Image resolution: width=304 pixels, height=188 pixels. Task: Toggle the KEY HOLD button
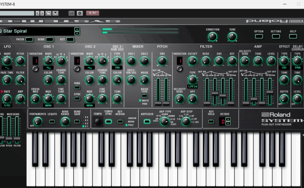coord(211,122)
